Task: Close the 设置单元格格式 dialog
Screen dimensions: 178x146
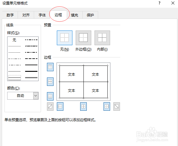Action: point(173,3)
